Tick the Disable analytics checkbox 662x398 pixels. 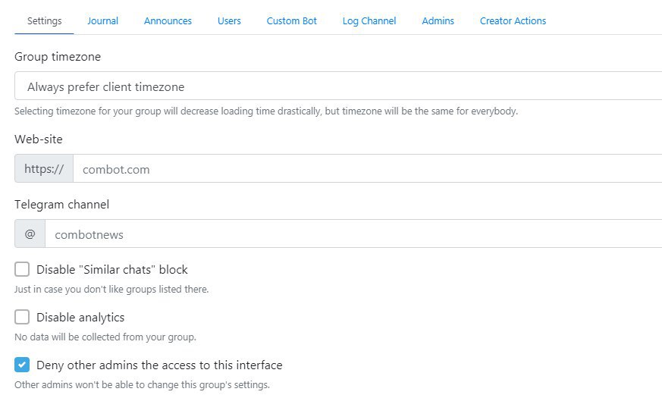click(x=22, y=317)
